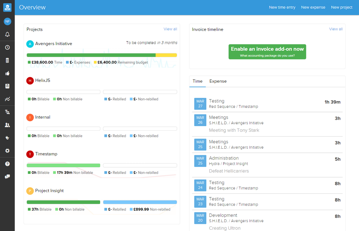
Task: Open the Project Insight project
Action: click(49, 191)
